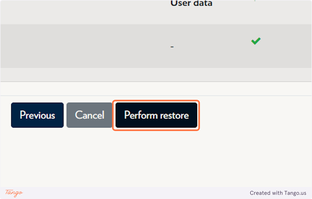Click the User data column header

[191, 3]
